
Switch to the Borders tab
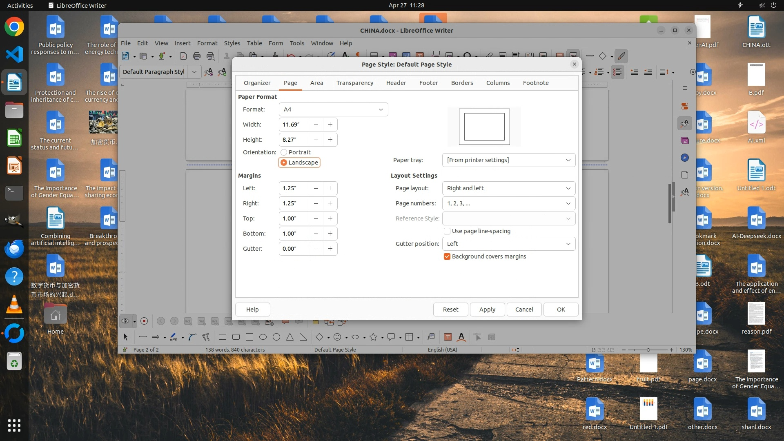[462, 83]
